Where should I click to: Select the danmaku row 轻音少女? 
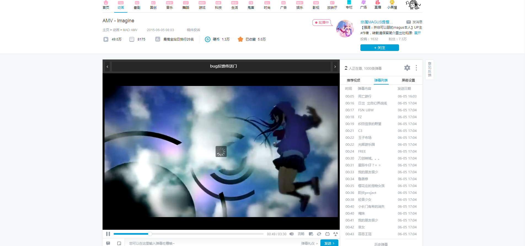pos(381,200)
